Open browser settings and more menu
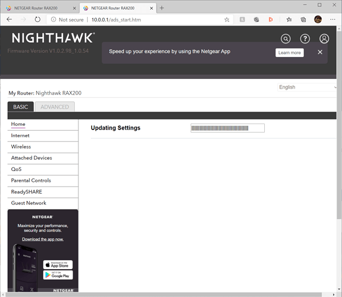This screenshot has height=297, width=342. pos(332,20)
